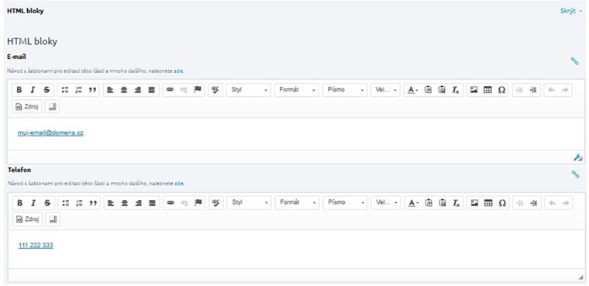Justify text in E-mail editor
The image size is (589, 286).
pos(152,90)
